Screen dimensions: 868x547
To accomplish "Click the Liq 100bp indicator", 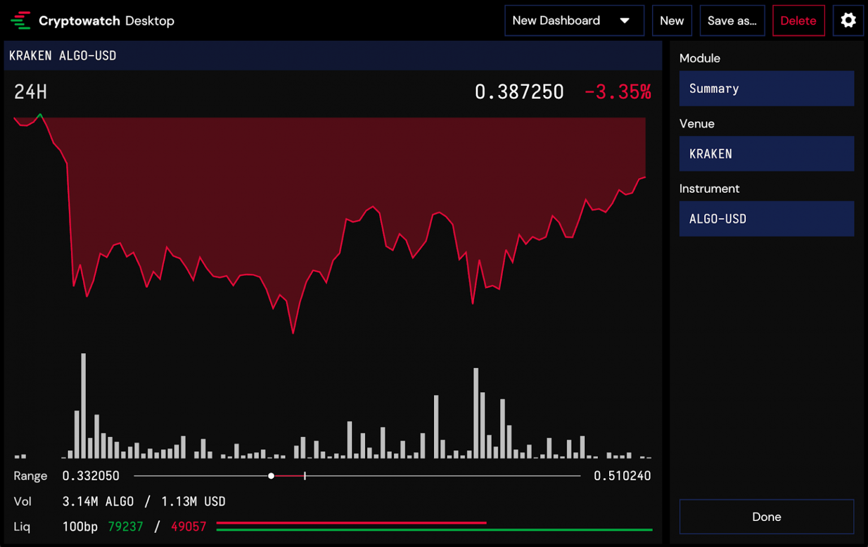I will coord(79,526).
